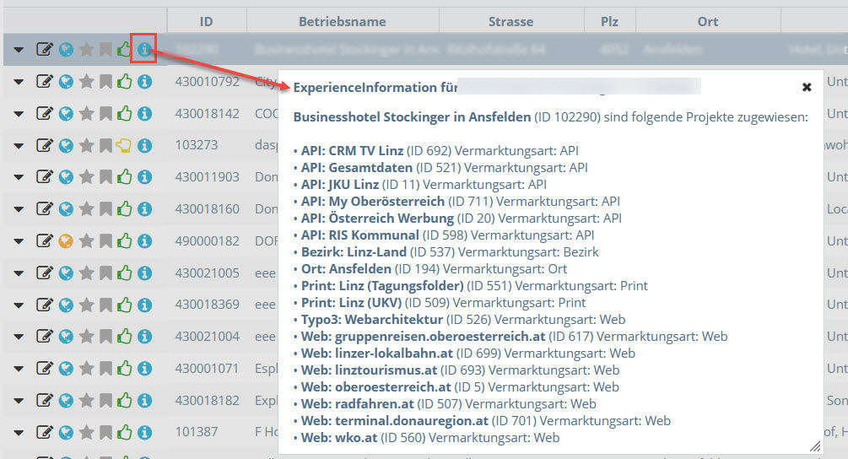Expand dropdown arrow for row 101387
The image size is (848, 459).
point(19,433)
